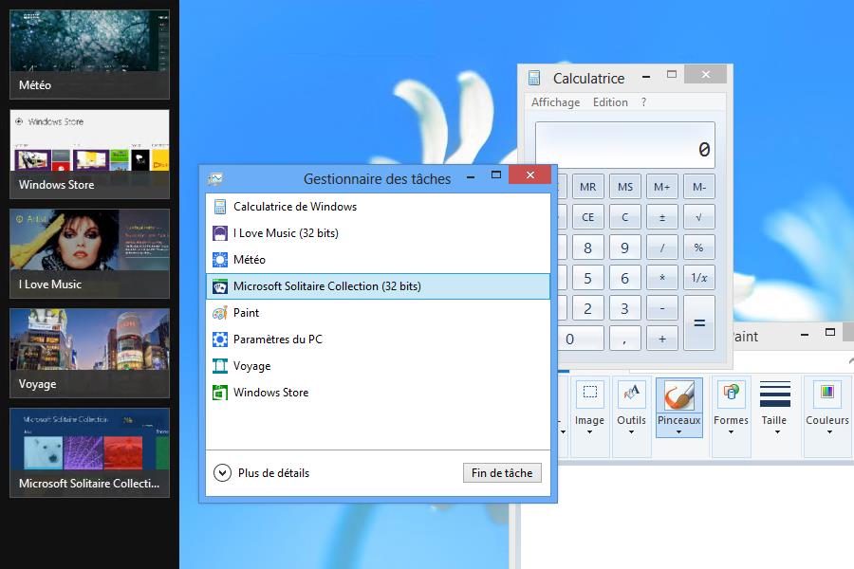
Task: Select "Paramètres du PC" task row
Action: tap(378, 340)
